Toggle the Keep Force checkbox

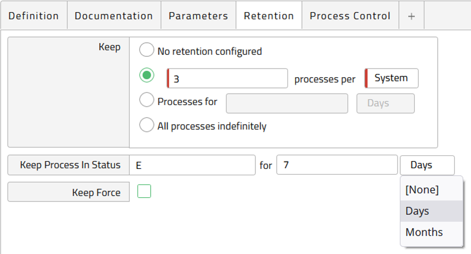point(144,191)
